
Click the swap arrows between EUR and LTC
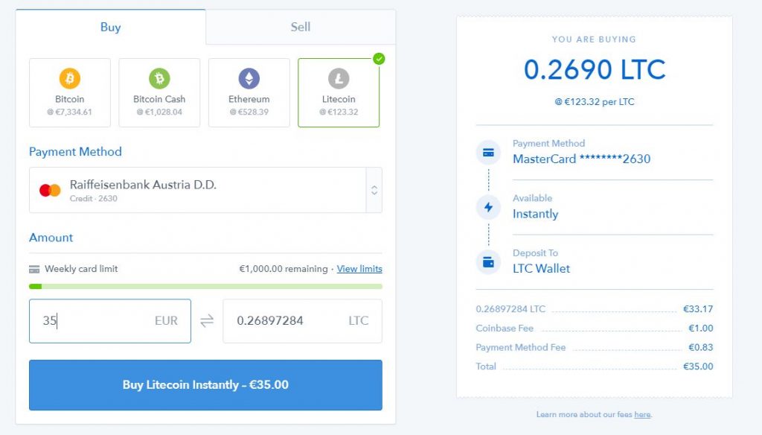pos(207,321)
